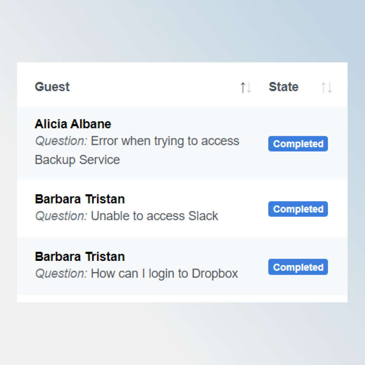Click the word 'Tristan' in the Dropbox row
Screen dimensions: 365x365
tap(105, 257)
